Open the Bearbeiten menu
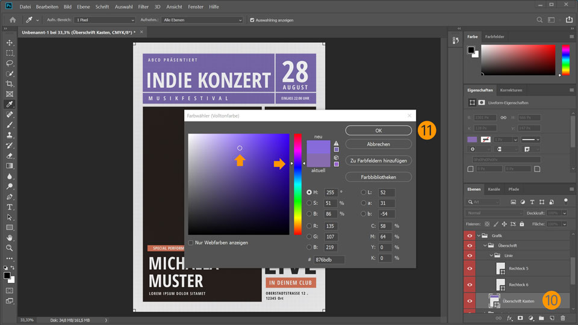 [x=47, y=7]
